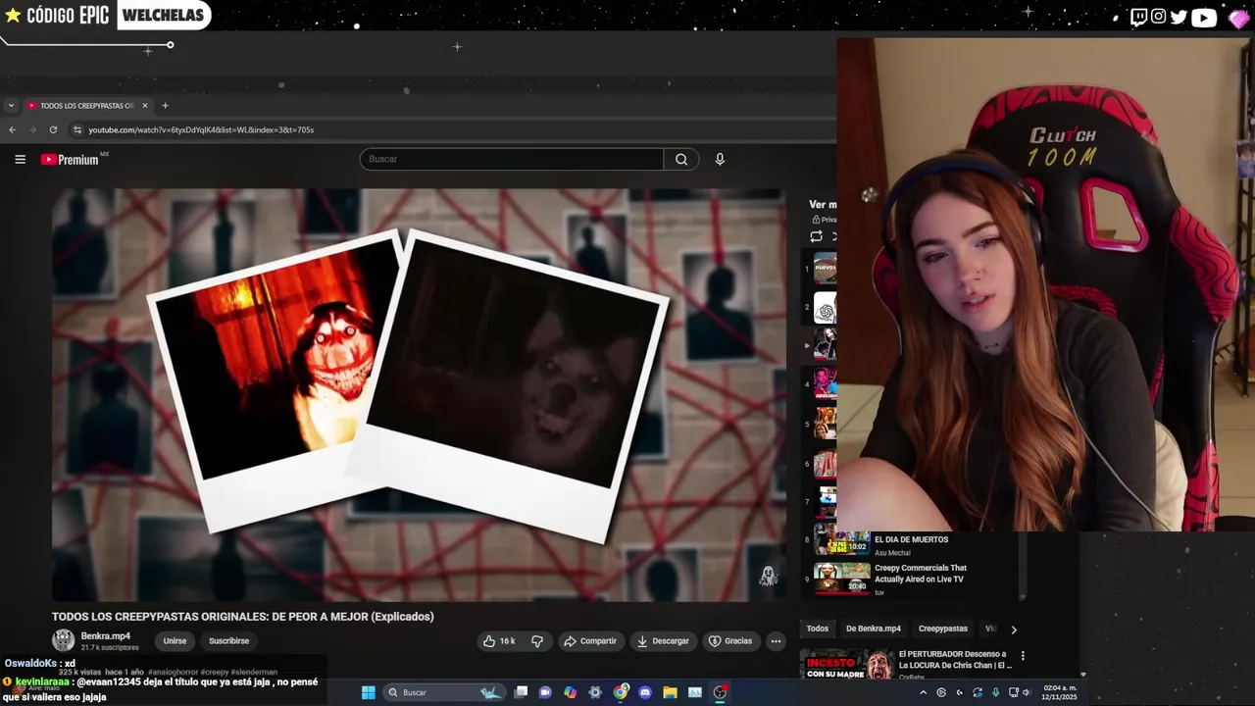Click the Suscribirse button
The height and width of the screenshot is (706, 1255).
pos(228,641)
